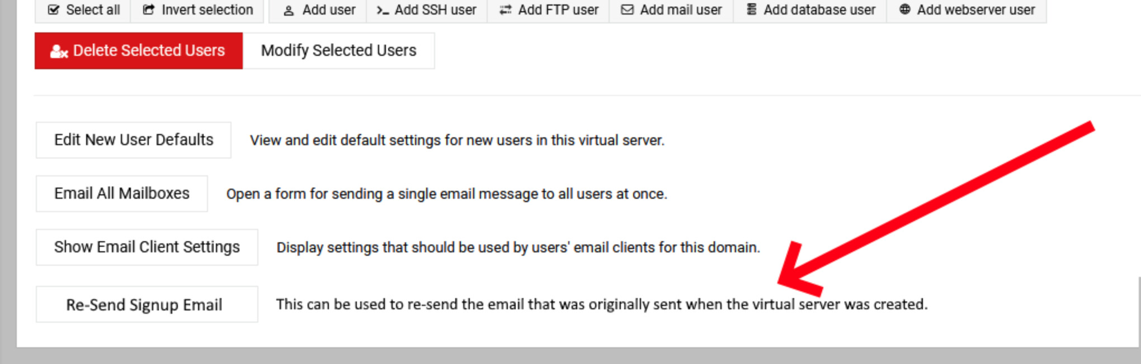This screenshot has height=364, width=1141.
Task: Click the text describing email client settings
Action: (x=518, y=247)
